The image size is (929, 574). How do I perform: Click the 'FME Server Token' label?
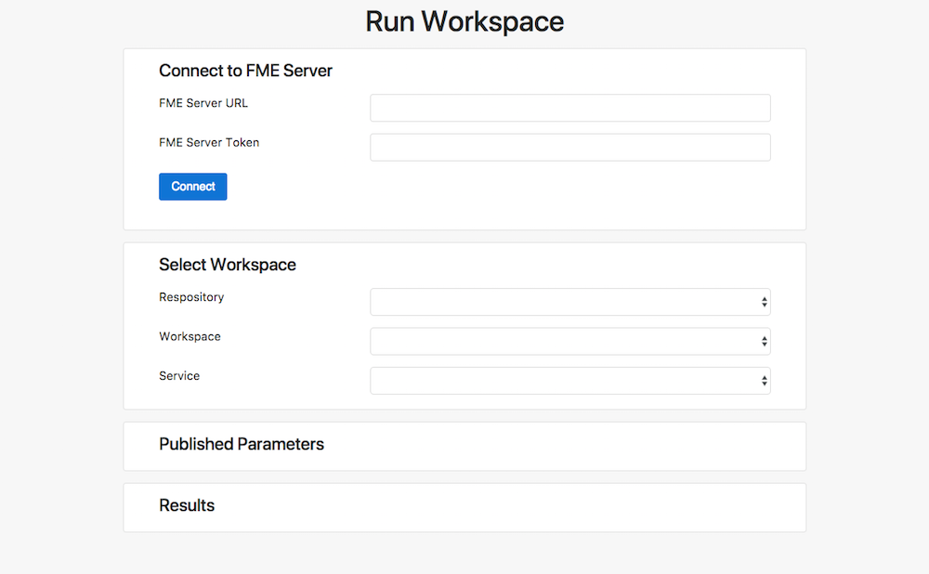point(209,142)
